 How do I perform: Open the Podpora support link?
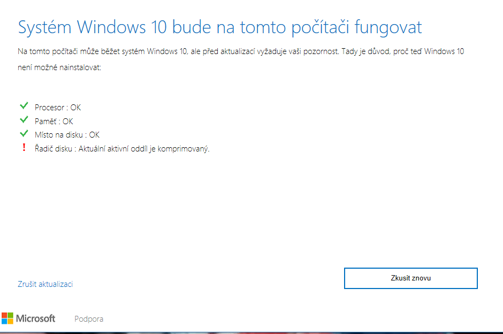click(x=89, y=318)
